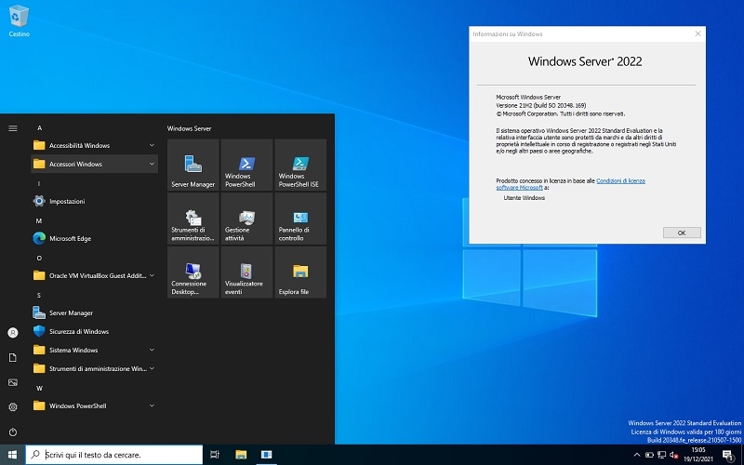The image size is (744, 465).
Task: Launch the Windows PowerShell tile
Action: [246, 165]
